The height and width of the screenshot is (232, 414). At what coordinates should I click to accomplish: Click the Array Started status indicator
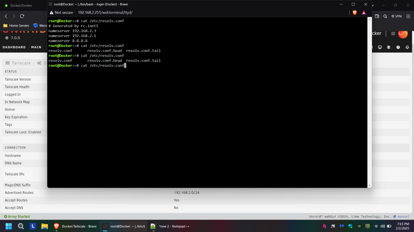pyautogui.click(x=17, y=216)
